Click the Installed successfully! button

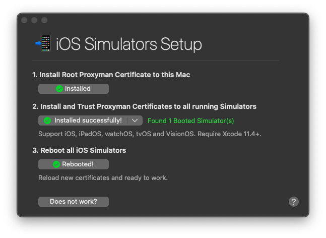click(83, 121)
